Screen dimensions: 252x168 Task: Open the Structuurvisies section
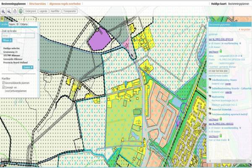click(x=37, y=3)
